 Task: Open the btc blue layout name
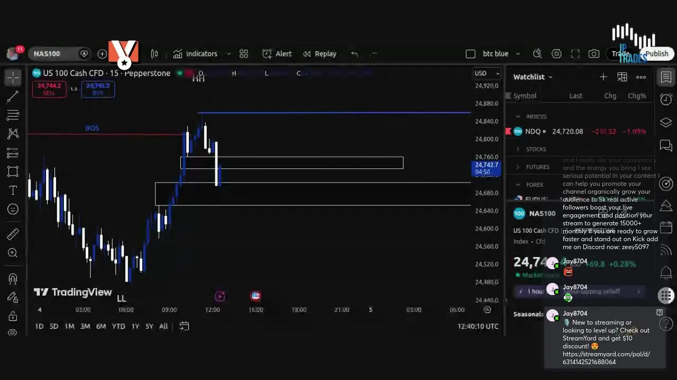(x=496, y=54)
